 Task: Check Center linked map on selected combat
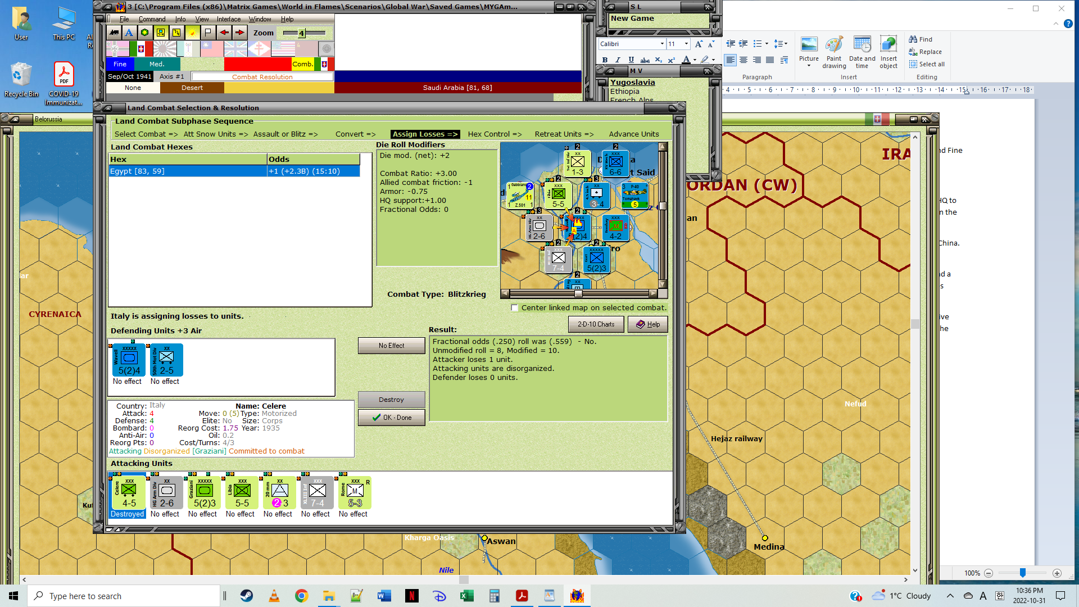514,308
